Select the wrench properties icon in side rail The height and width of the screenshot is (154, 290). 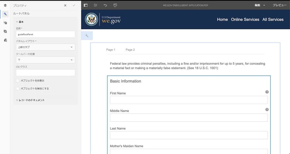coord(5,14)
